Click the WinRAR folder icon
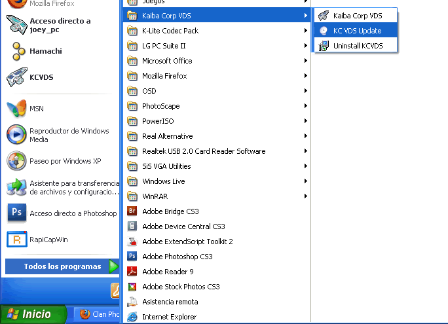448x324 pixels. 132,196
